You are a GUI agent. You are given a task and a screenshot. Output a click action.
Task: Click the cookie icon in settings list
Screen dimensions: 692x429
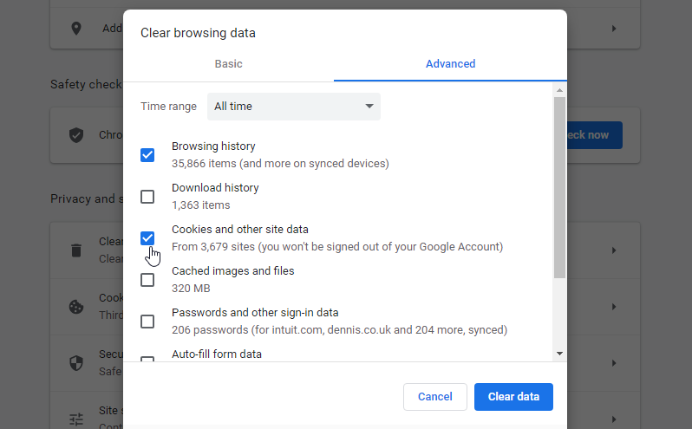coord(76,307)
